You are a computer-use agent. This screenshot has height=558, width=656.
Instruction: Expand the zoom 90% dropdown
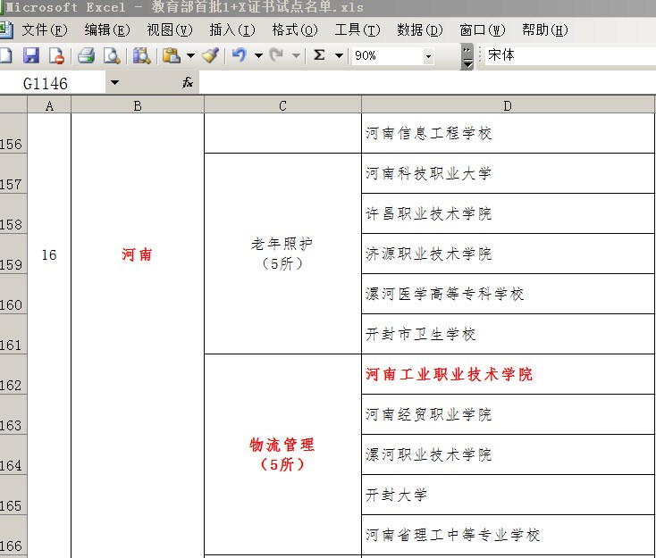coord(428,56)
